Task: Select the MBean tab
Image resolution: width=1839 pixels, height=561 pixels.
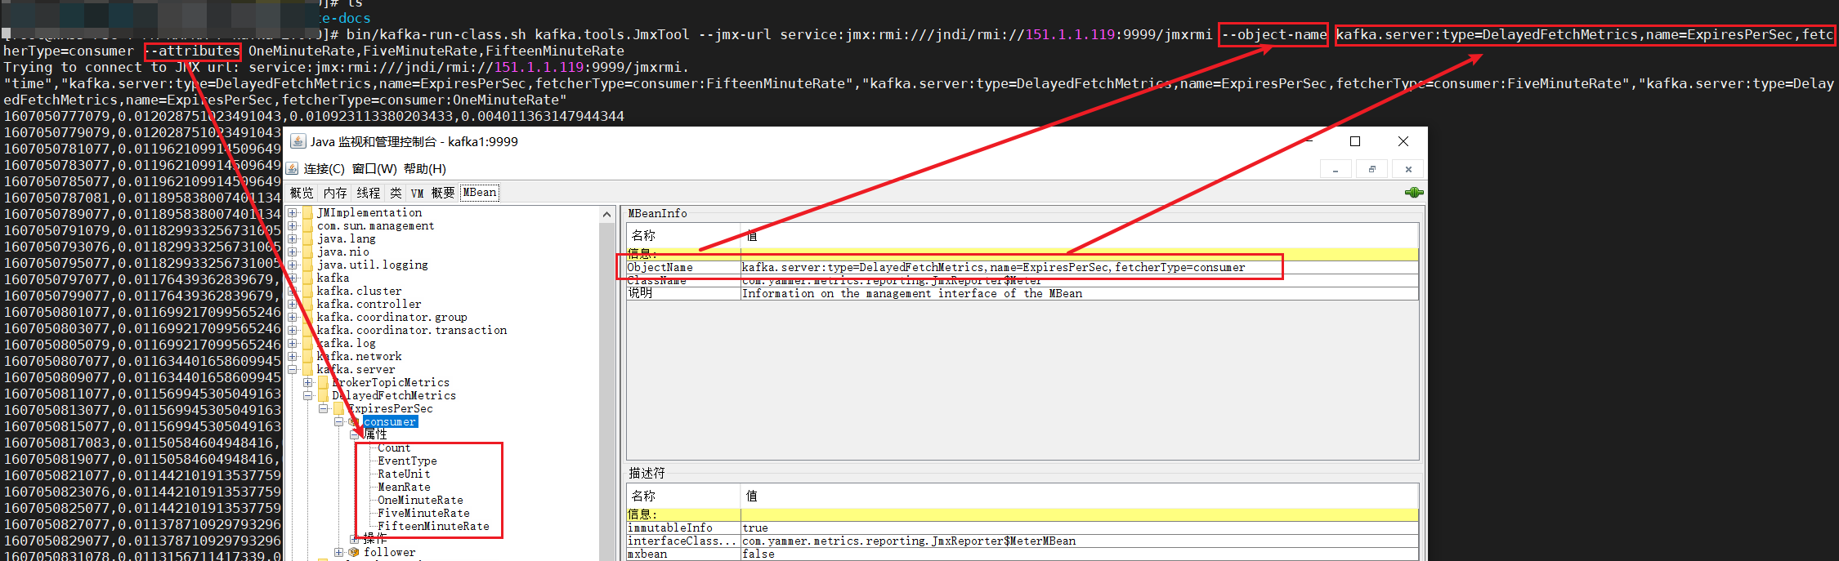Action: [x=480, y=193]
